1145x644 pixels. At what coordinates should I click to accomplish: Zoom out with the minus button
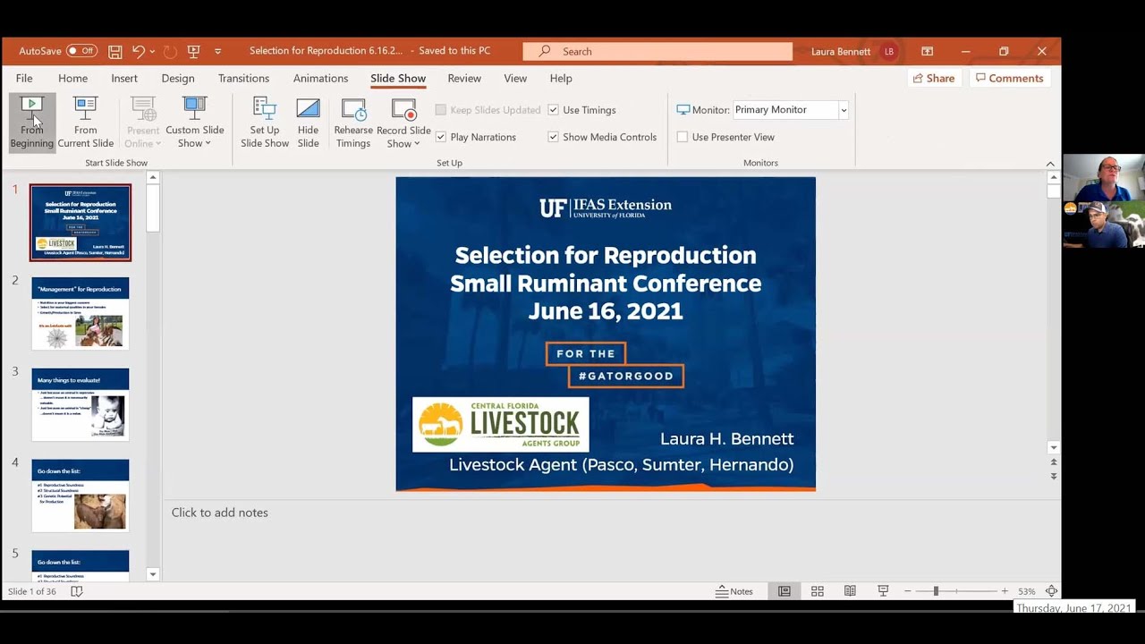[907, 591]
